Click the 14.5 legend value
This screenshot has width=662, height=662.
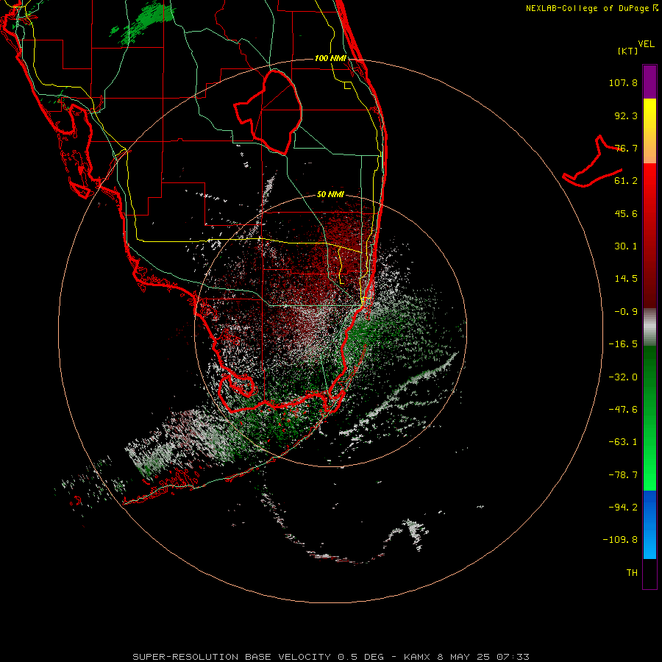(626, 279)
